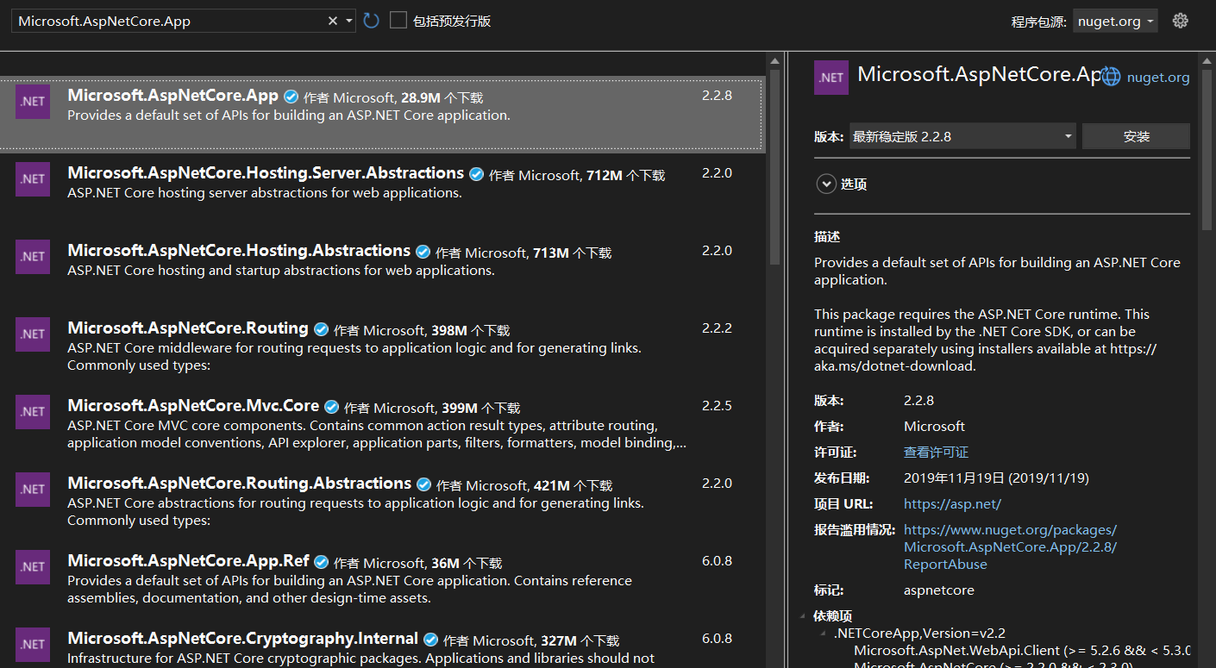Clear the search text with the X
This screenshot has height=668, width=1216.
coord(333,21)
